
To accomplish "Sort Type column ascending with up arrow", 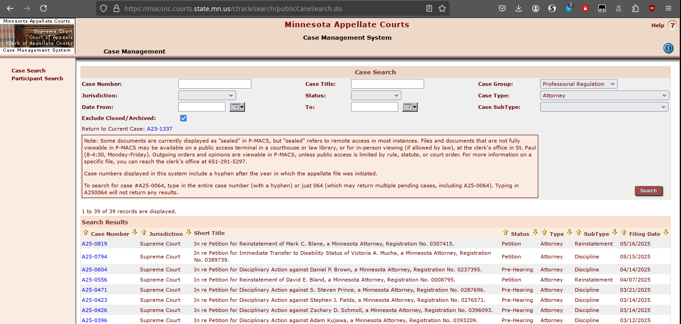I will (544, 233).
